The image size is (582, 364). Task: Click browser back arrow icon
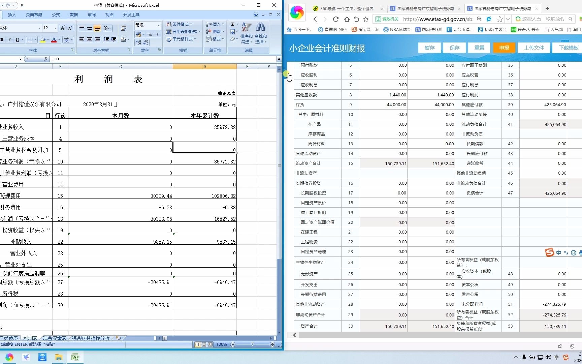315,19
